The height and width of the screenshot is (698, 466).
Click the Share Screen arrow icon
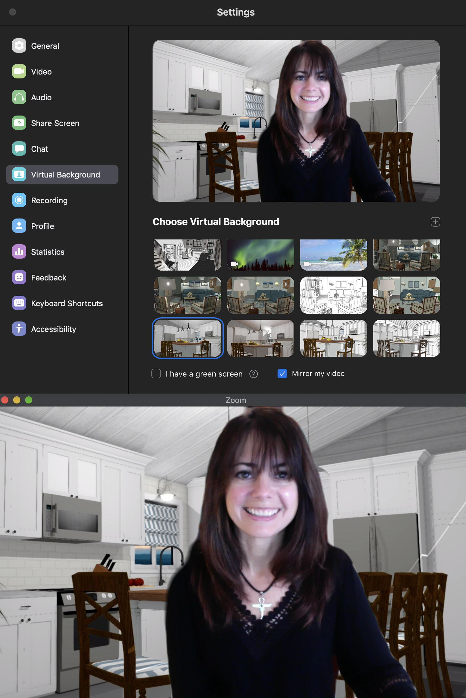pyautogui.click(x=19, y=123)
